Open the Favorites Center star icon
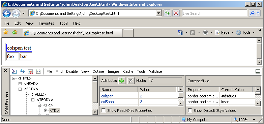Screen dimensions: 264x124 coord(5,32)
